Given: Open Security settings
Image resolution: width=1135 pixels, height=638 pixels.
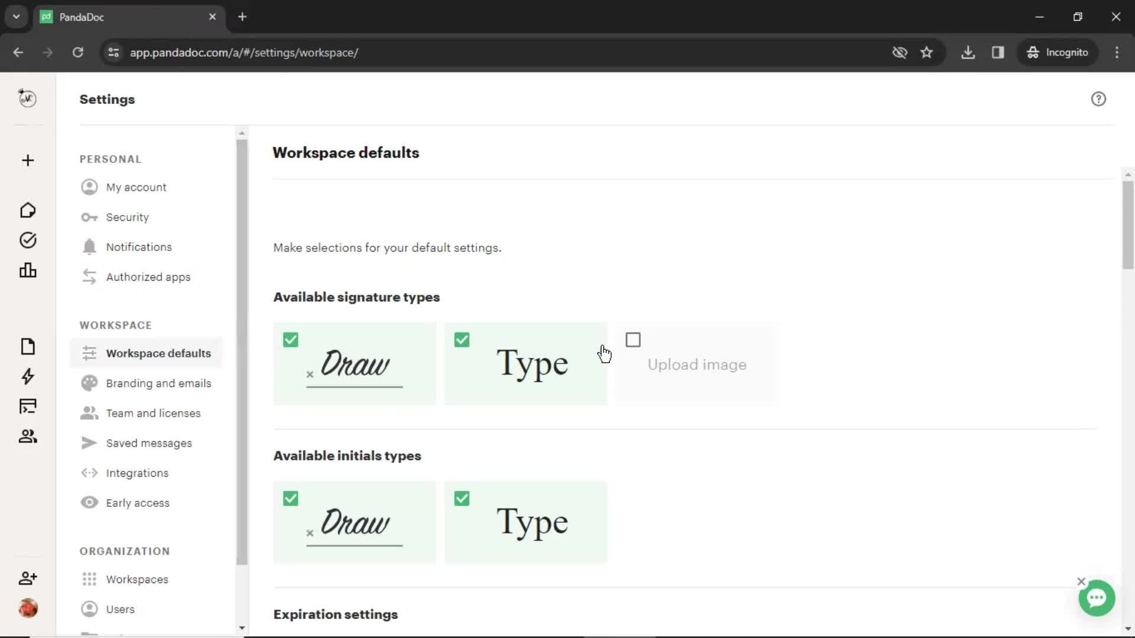Looking at the screenshot, I should point(127,217).
